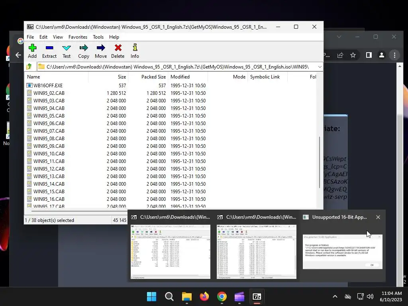Click the 7-Zip file list vertical scrollbar
The width and height of the screenshot is (408, 306).
[319, 162]
